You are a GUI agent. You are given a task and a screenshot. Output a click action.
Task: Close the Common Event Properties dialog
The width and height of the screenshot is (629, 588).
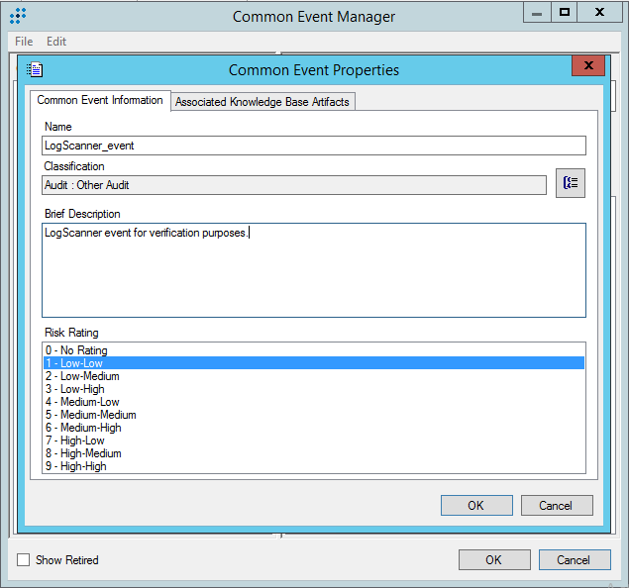pos(588,66)
